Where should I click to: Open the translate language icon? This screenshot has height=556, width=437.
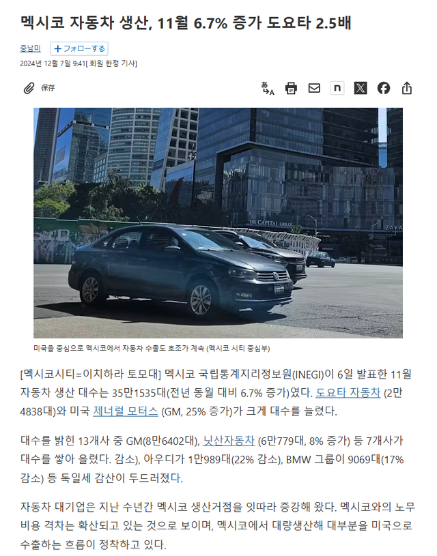pyautogui.click(x=268, y=88)
